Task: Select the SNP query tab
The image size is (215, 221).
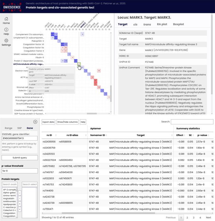Action: 20,128
